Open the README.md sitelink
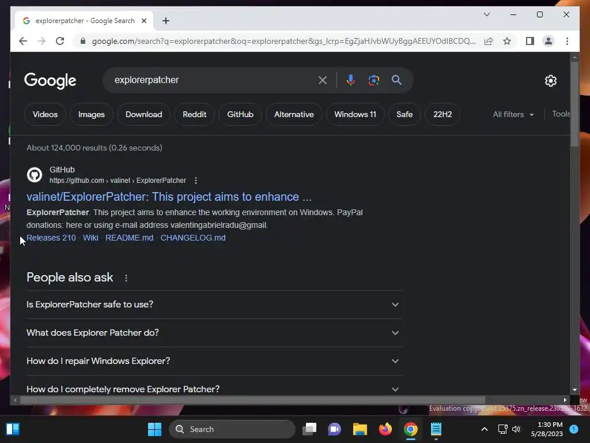Viewport: 590px width, 443px height. [x=129, y=238]
